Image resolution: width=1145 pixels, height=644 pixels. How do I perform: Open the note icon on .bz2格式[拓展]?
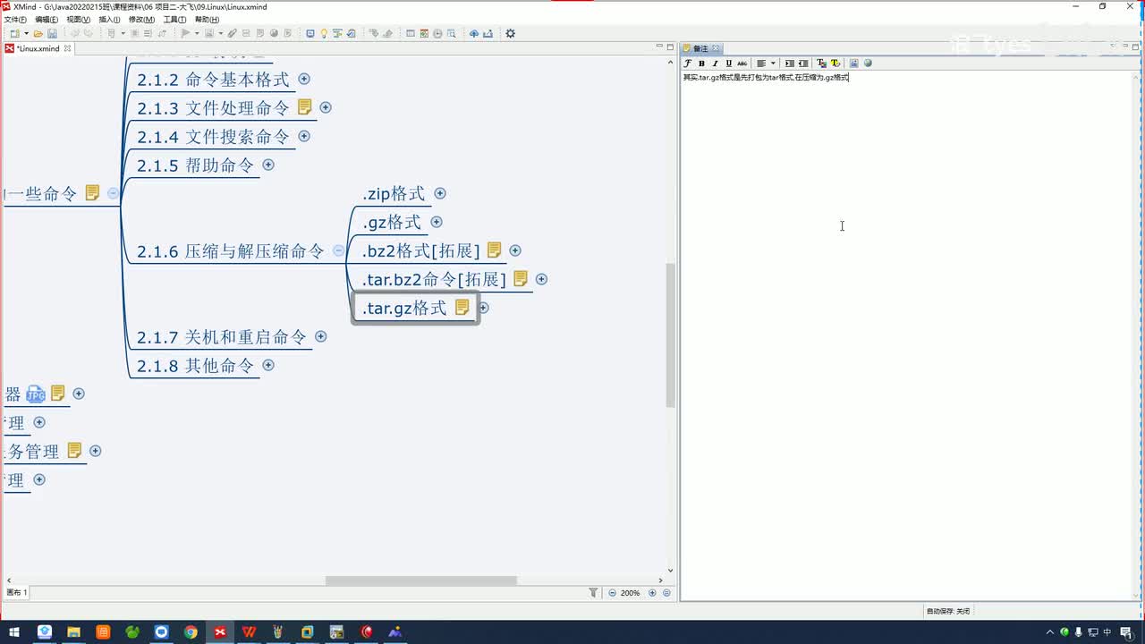pos(494,250)
